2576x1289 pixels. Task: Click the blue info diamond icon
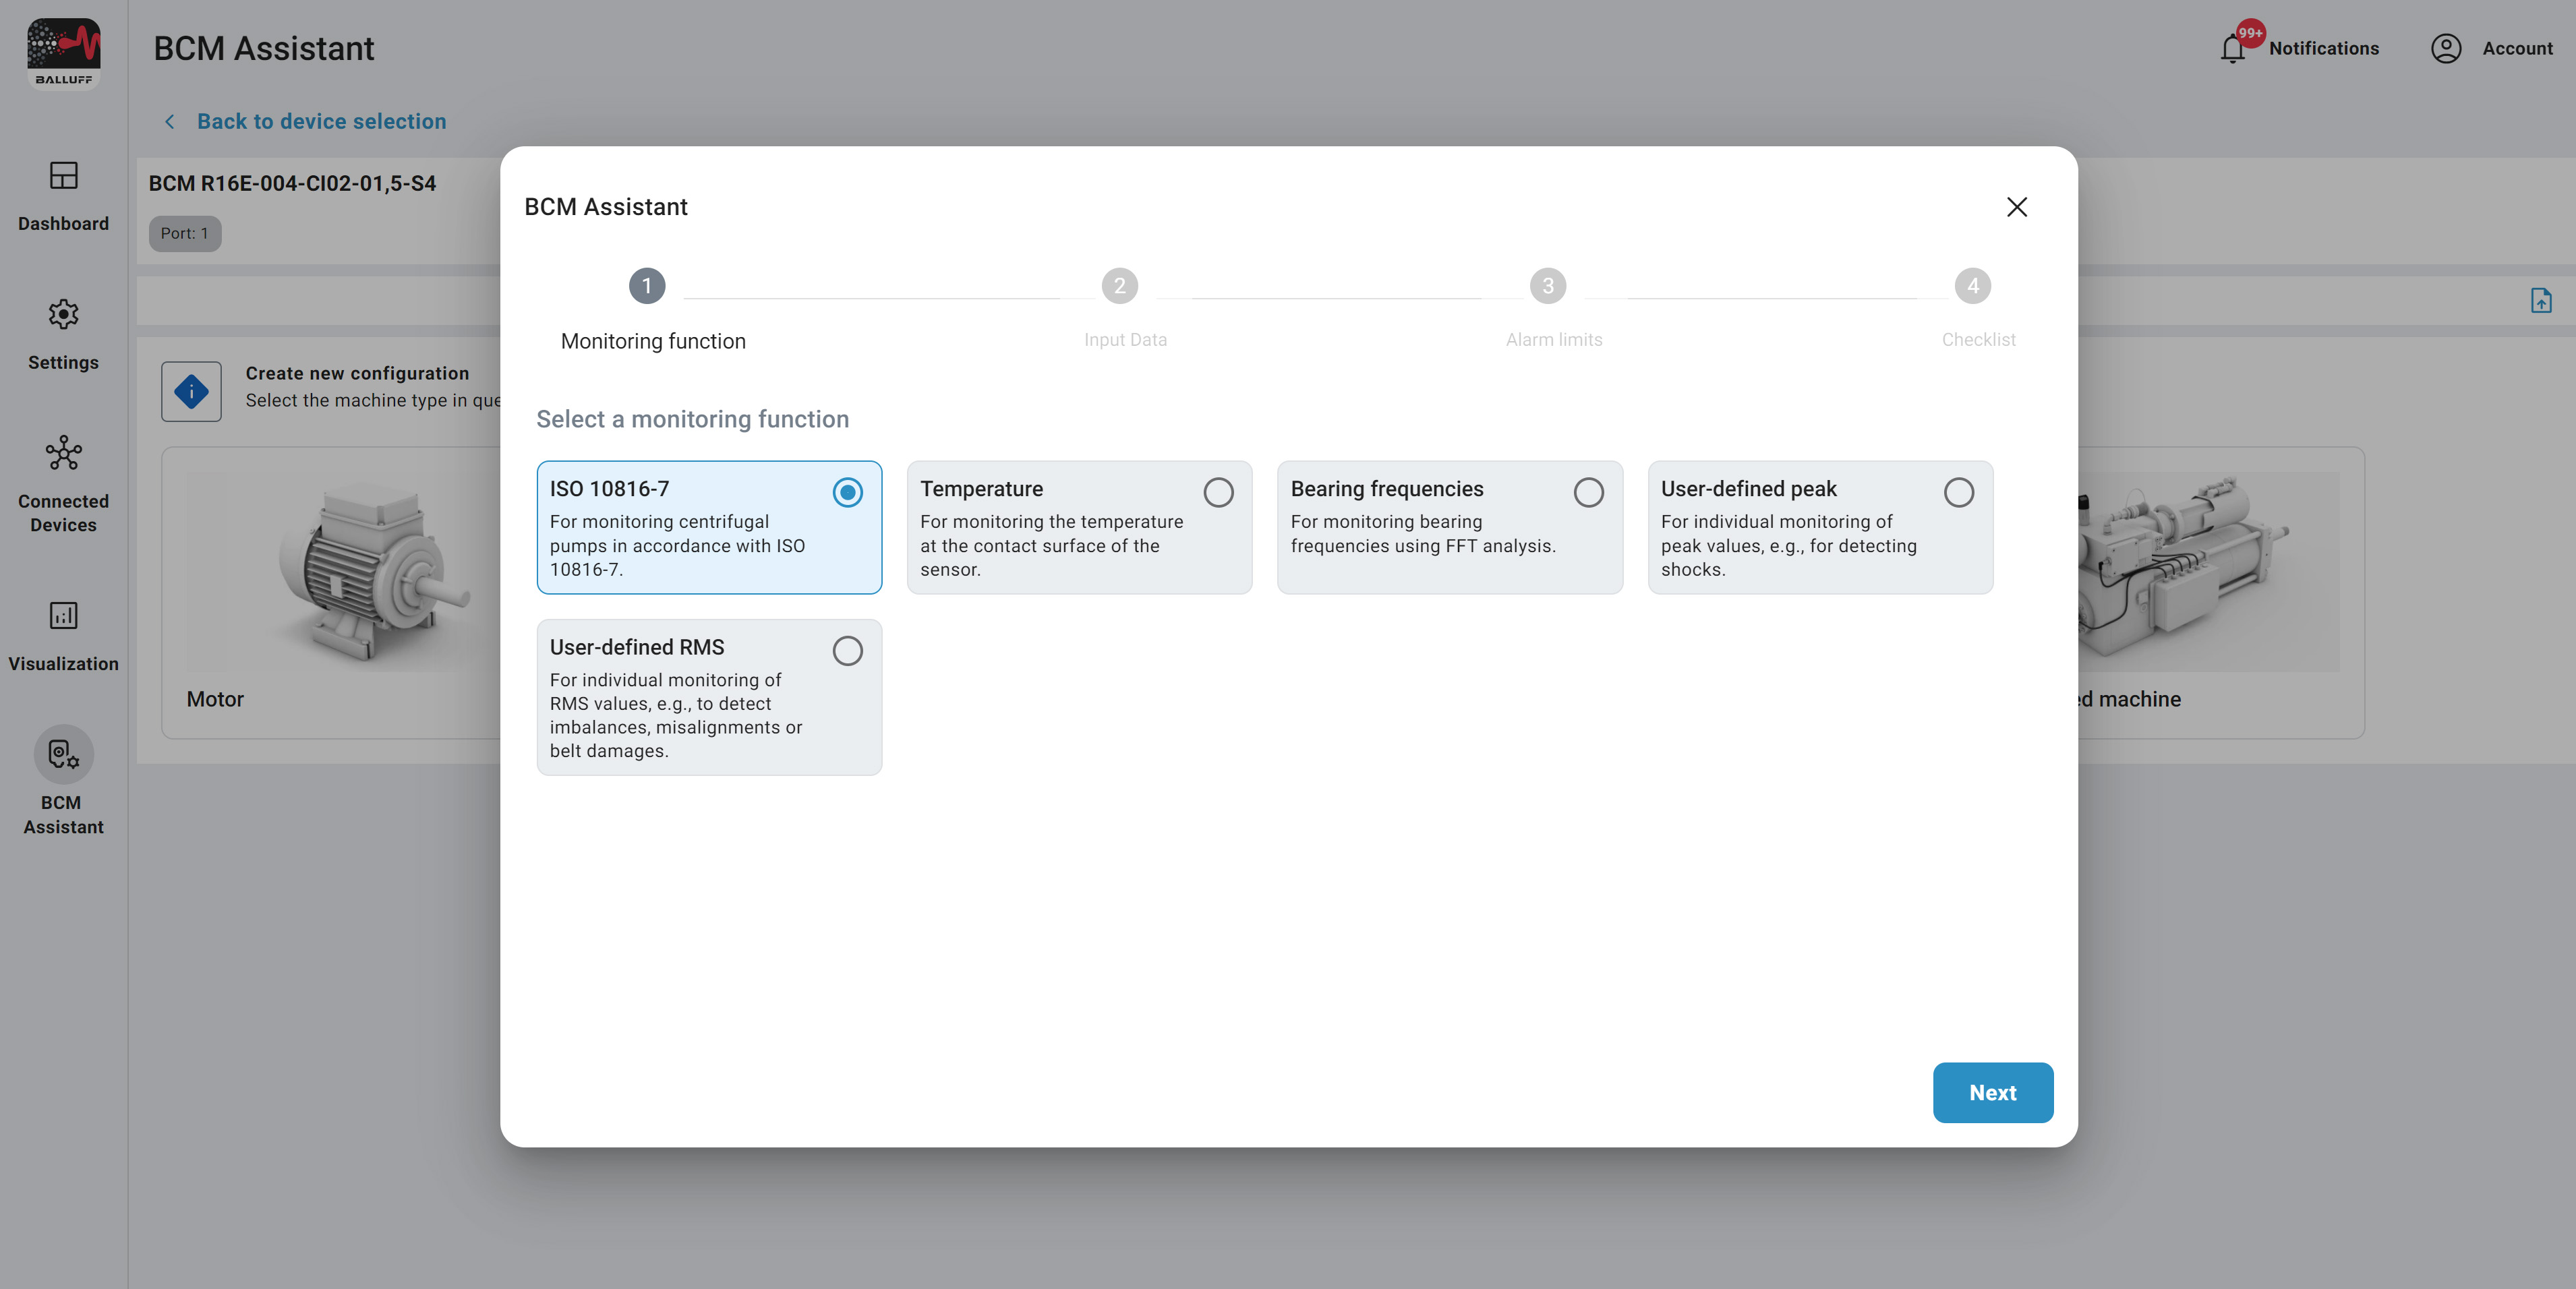(191, 391)
